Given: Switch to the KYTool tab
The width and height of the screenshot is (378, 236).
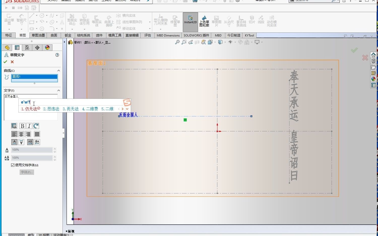Looking at the screenshot, I should pos(249,35).
